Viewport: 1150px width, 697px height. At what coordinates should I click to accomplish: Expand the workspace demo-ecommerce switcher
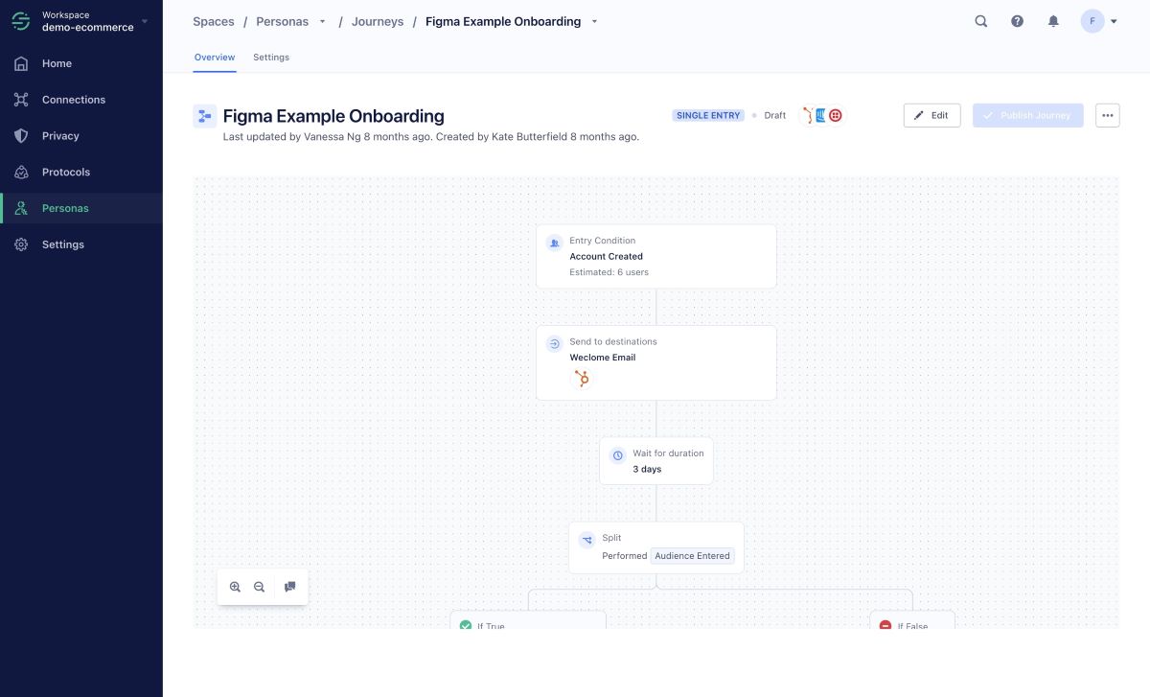(x=145, y=21)
